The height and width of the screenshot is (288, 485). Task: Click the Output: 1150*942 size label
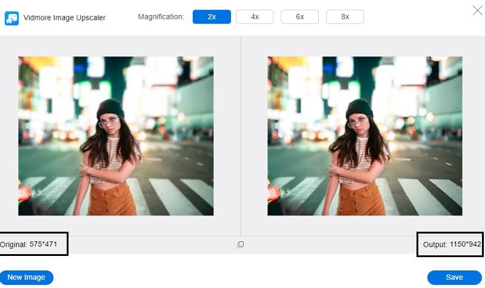[451, 244]
